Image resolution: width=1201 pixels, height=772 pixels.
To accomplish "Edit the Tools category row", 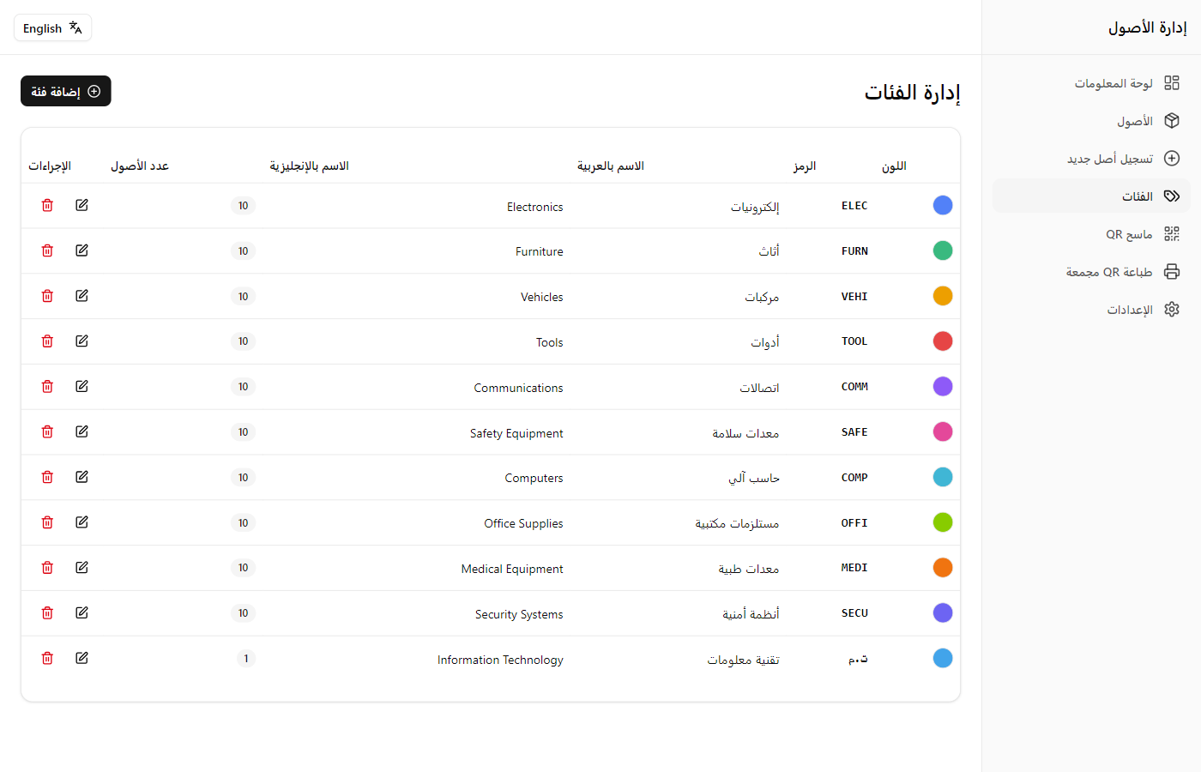I will pos(81,341).
